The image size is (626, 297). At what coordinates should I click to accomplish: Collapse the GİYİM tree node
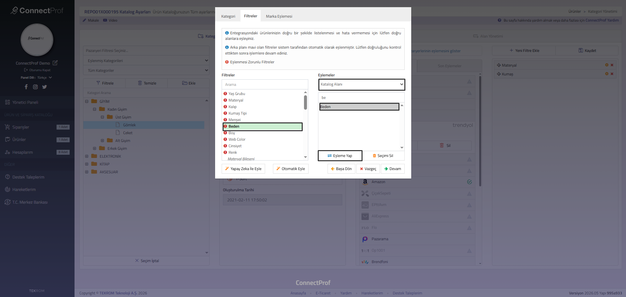(87, 102)
